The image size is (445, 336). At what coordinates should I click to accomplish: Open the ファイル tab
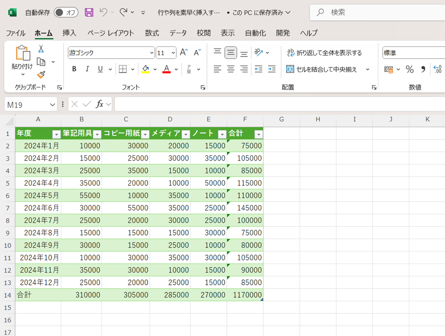[16, 33]
